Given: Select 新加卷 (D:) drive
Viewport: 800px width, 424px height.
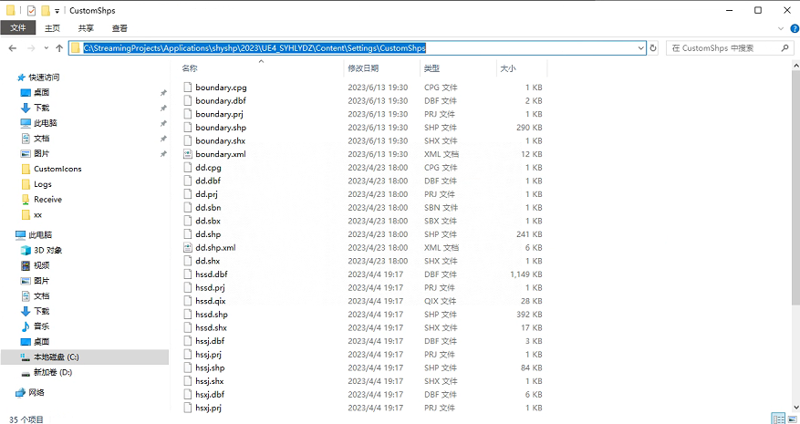Looking at the screenshot, I should tap(53, 372).
